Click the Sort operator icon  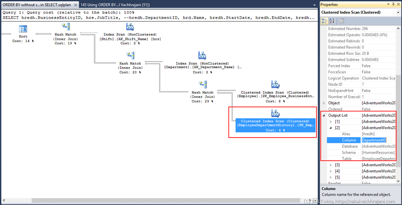click(x=23, y=29)
